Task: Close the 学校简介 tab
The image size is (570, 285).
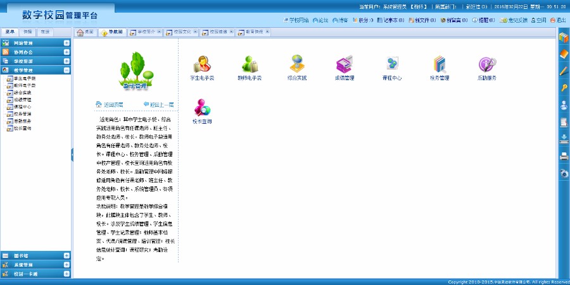Action: tap(159, 32)
